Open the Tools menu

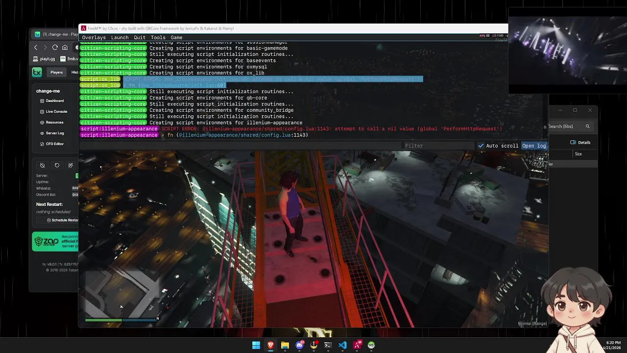point(158,37)
